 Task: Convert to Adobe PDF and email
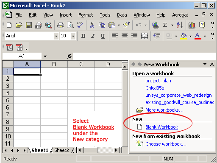[19, 47]
